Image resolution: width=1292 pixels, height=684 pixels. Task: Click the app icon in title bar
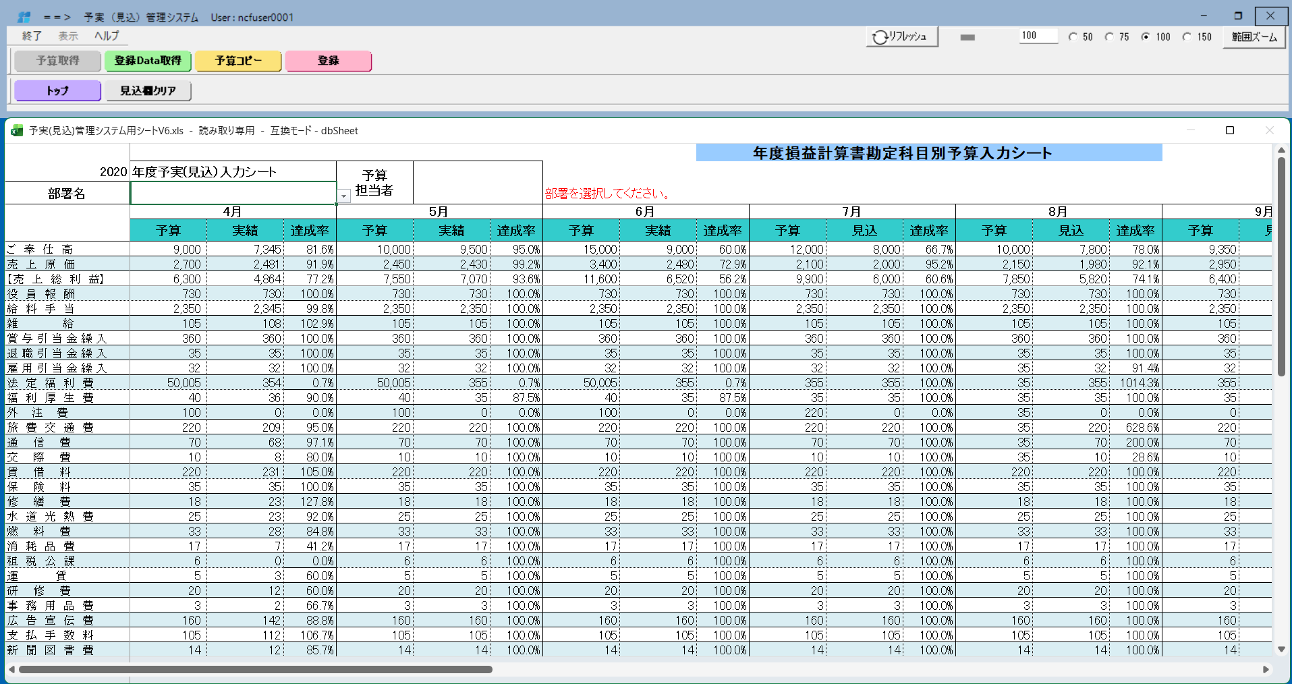24,17
